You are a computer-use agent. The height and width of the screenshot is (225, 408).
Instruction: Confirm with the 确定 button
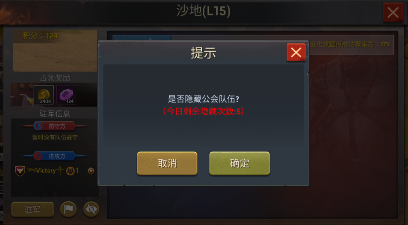click(240, 164)
